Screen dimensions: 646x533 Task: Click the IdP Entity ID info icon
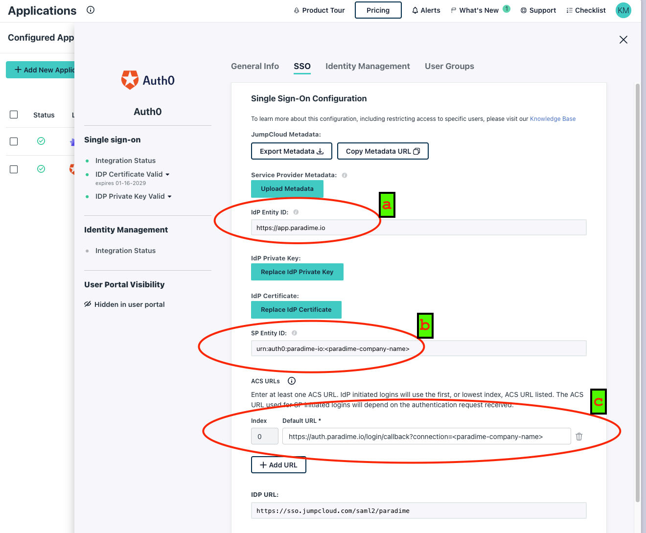point(296,212)
